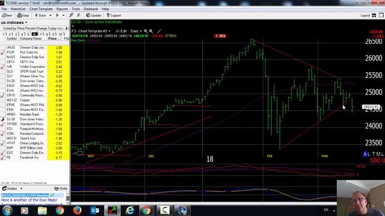Viewport: 385px width, 216px height.
Task: Sort by the Symbol column header
Action: click(11, 38)
